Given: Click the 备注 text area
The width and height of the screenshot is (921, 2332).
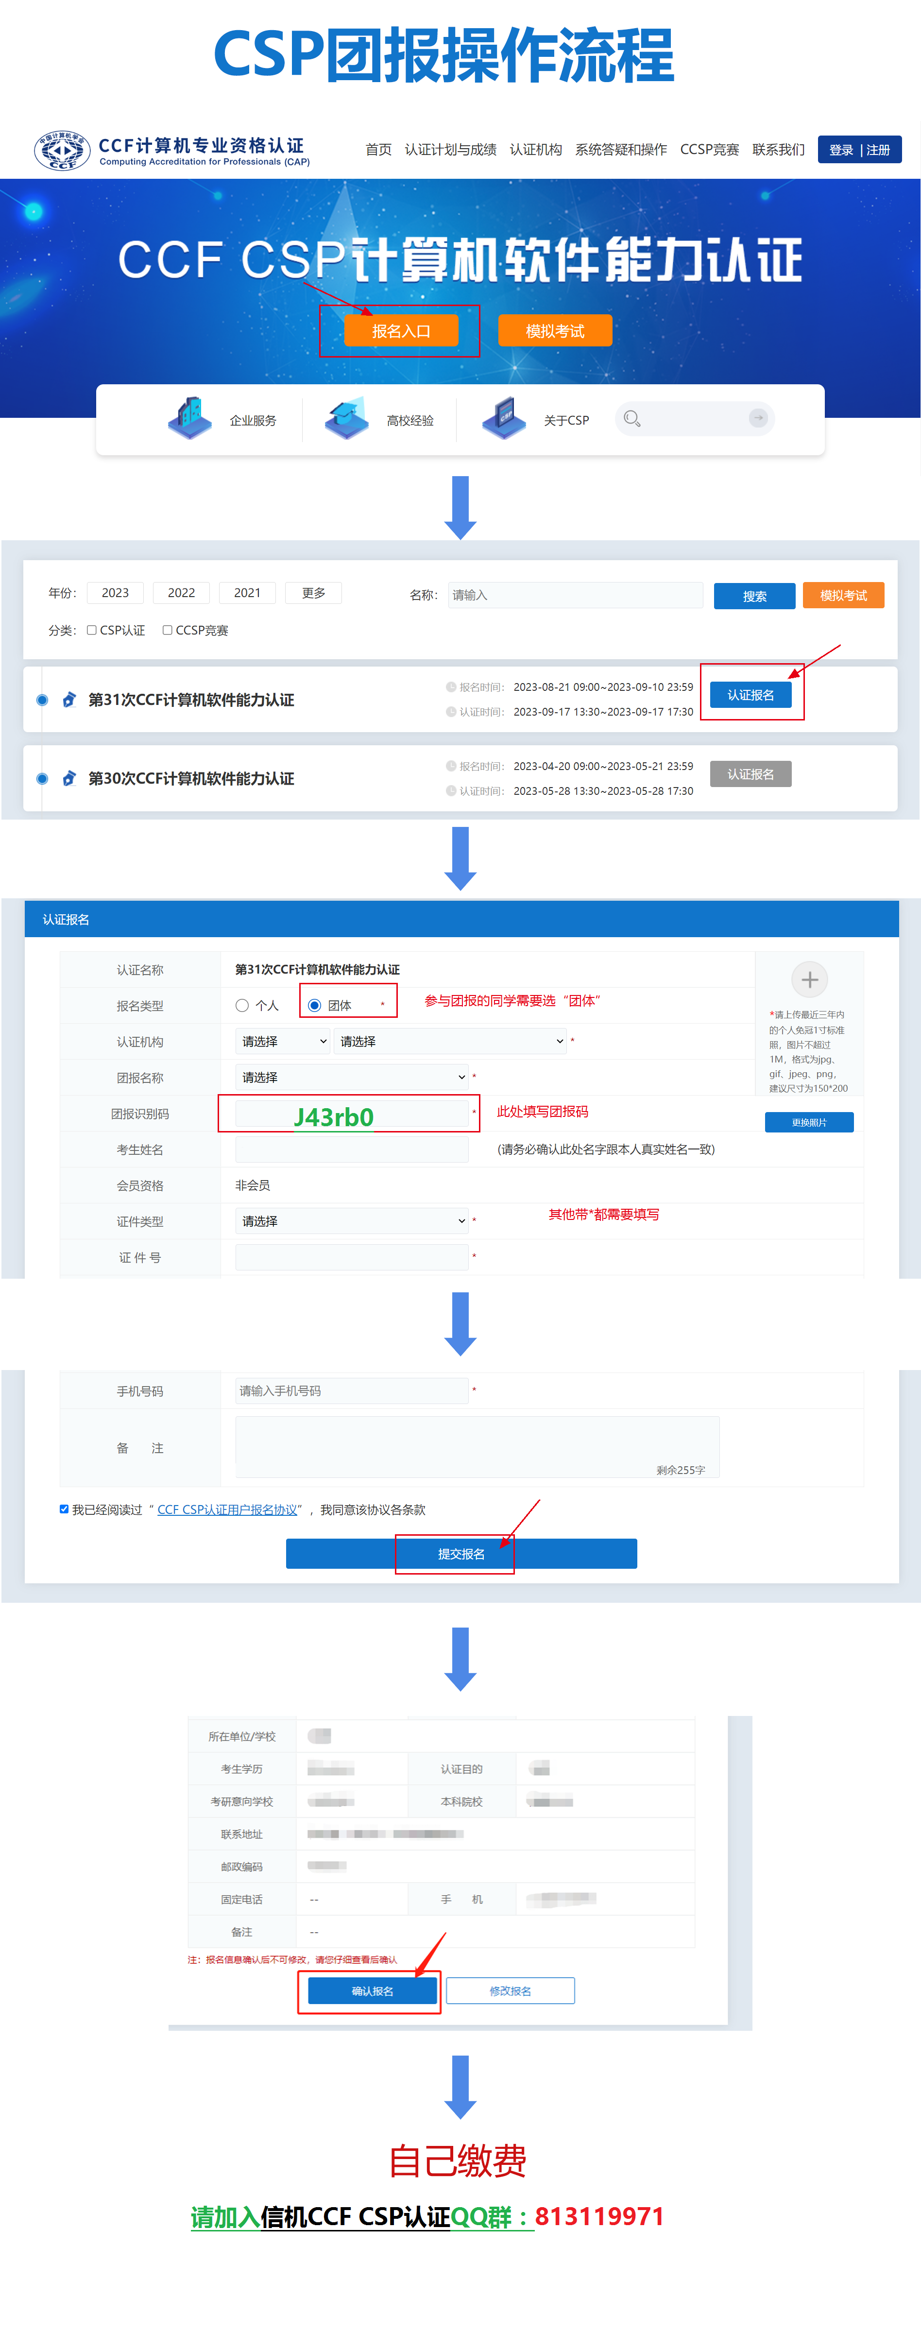Looking at the screenshot, I should [478, 1447].
